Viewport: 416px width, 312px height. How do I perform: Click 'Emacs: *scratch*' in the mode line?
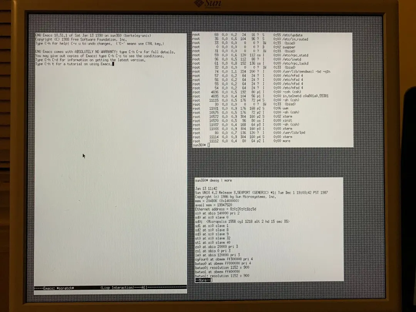pos(59,288)
